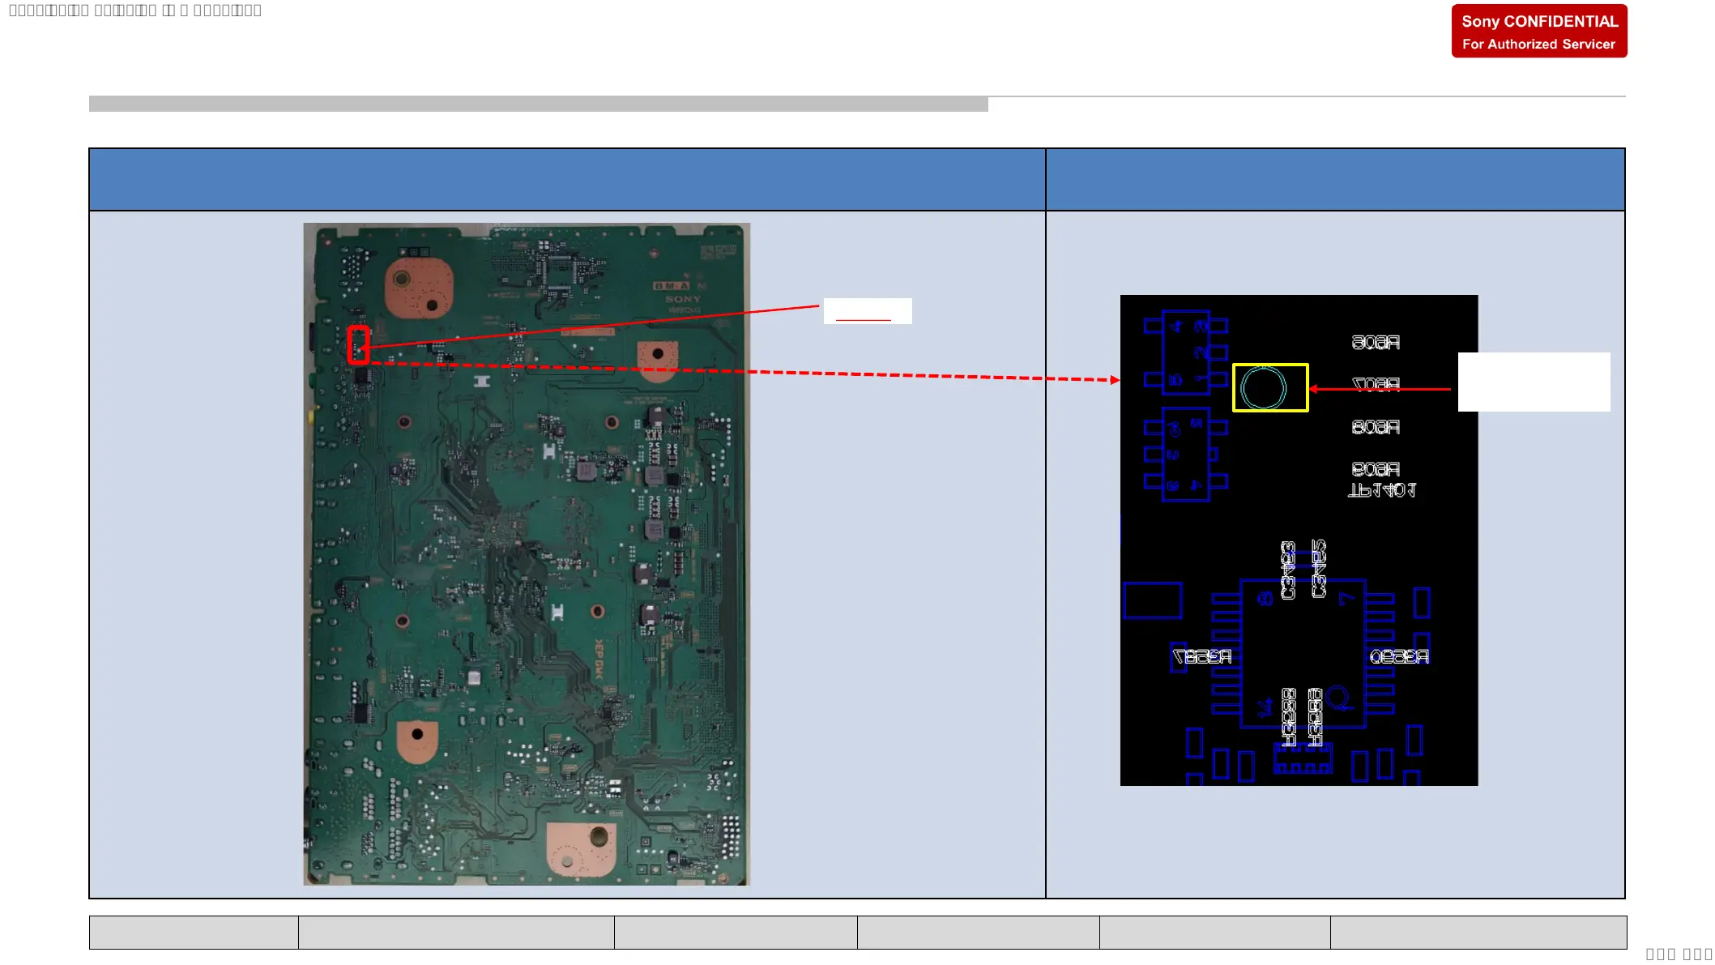Click the mirrored R609 label in the schematic
This screenshot has width=1715, height=965.
tap(1376, 469)
